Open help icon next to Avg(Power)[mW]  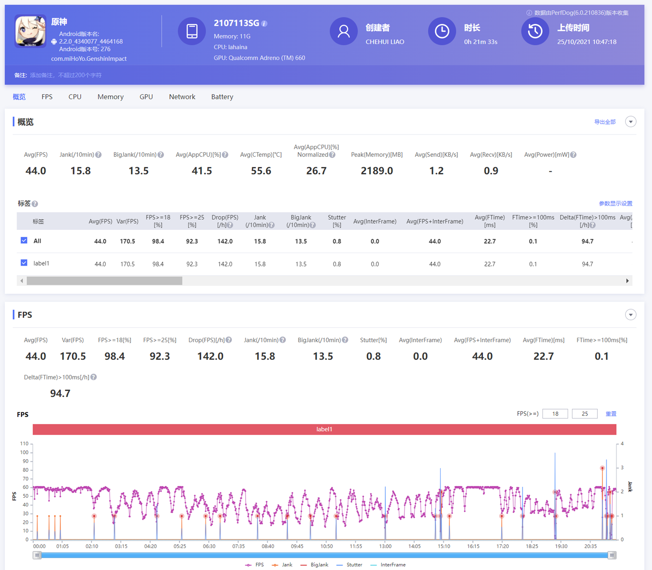(573, 155)
